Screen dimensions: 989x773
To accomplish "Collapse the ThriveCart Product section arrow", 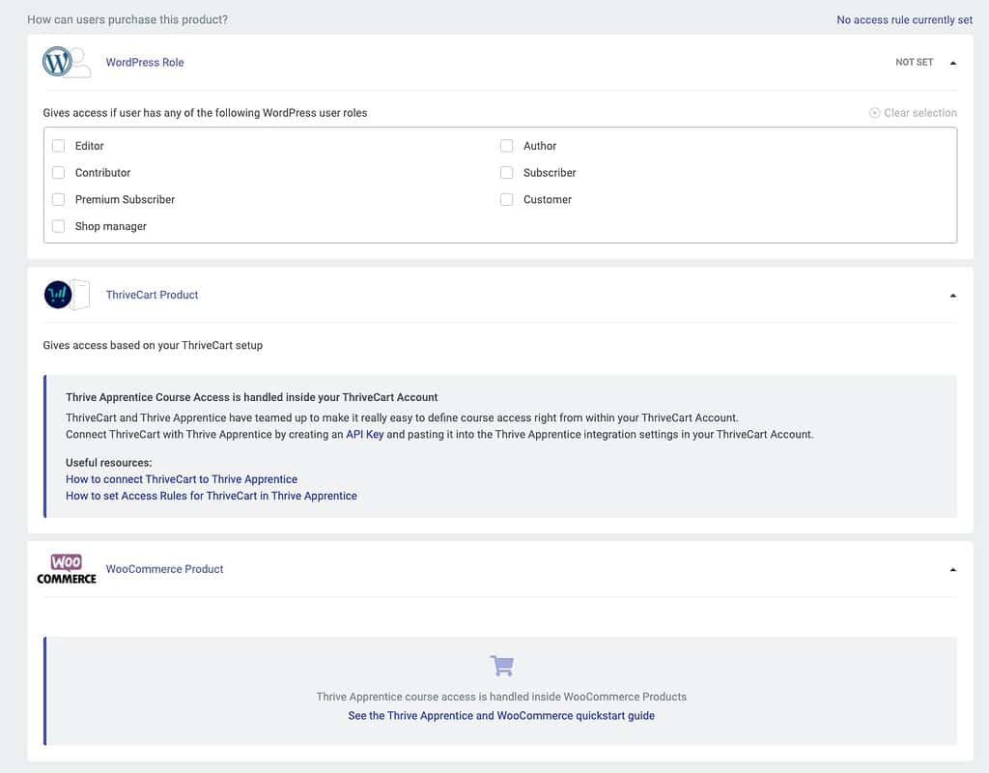I will (953, 296).
